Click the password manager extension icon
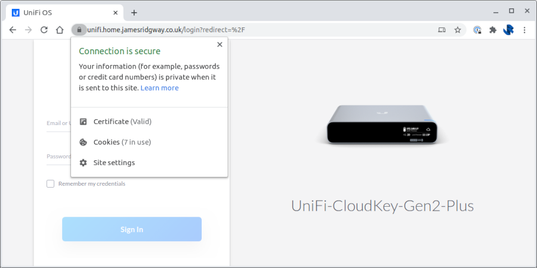Screen dimensions: 537x268 click(x=477, y=30)
